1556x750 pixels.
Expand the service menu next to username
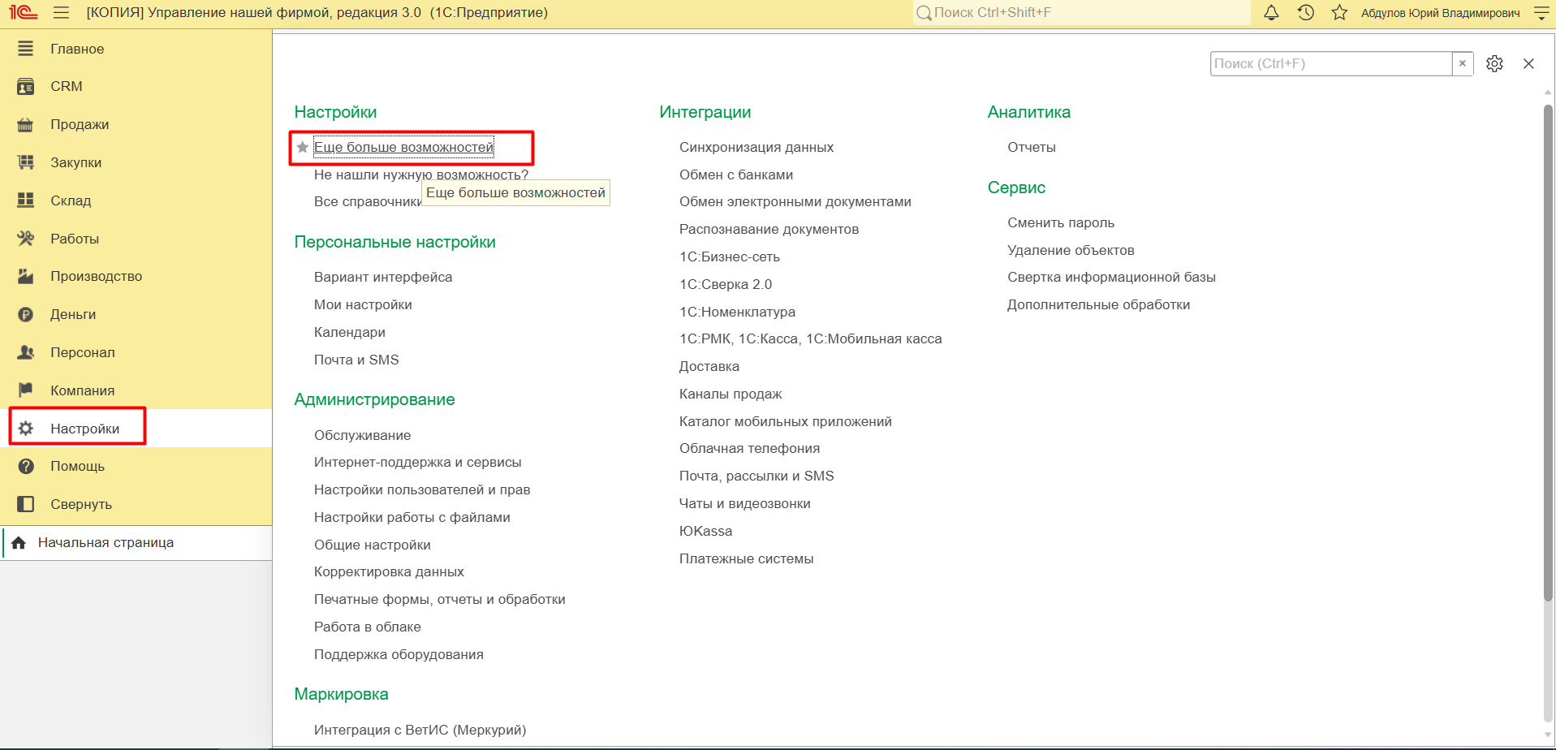tap(1541, 13)
